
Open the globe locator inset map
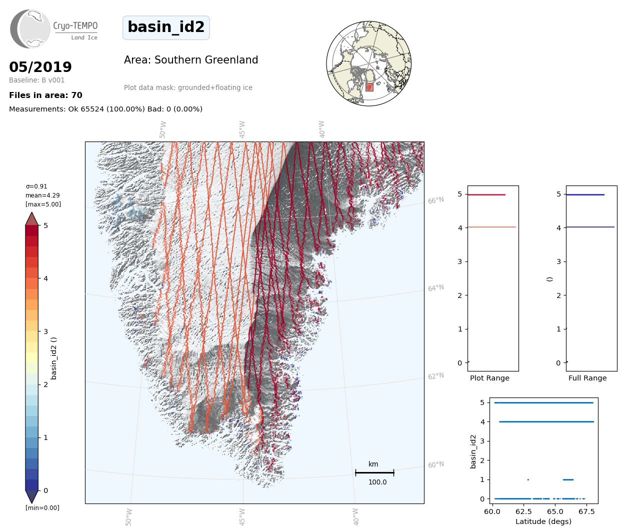[x=368, y=63]
